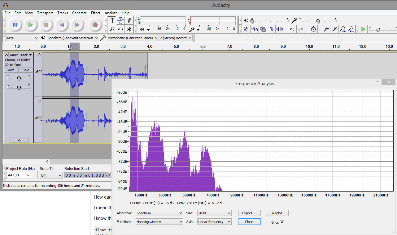
Task: Open the Effect menu
Action: tap(95, 13)
